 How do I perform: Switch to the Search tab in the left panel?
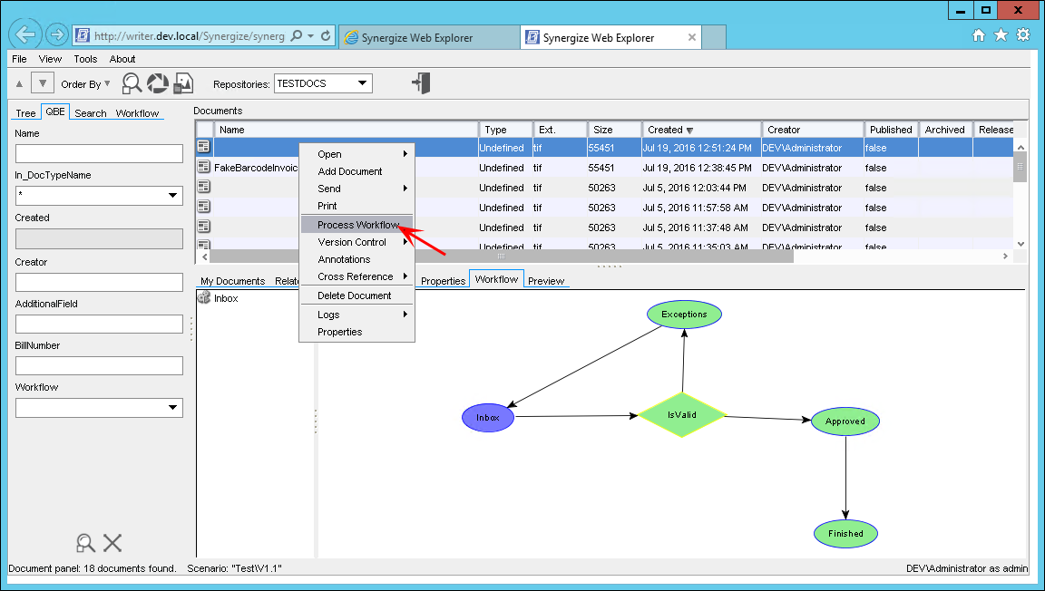(x=91, y=113)
